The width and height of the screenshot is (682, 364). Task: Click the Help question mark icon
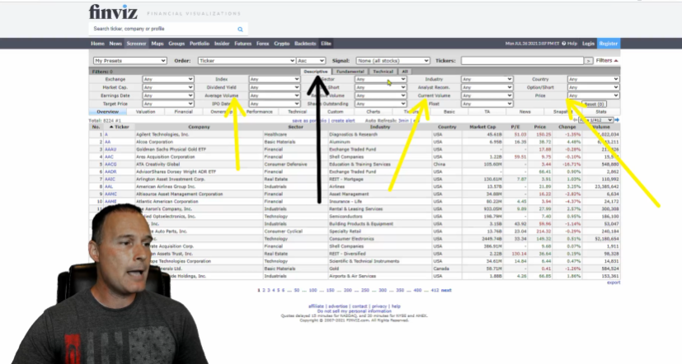[x=564, y=44]
